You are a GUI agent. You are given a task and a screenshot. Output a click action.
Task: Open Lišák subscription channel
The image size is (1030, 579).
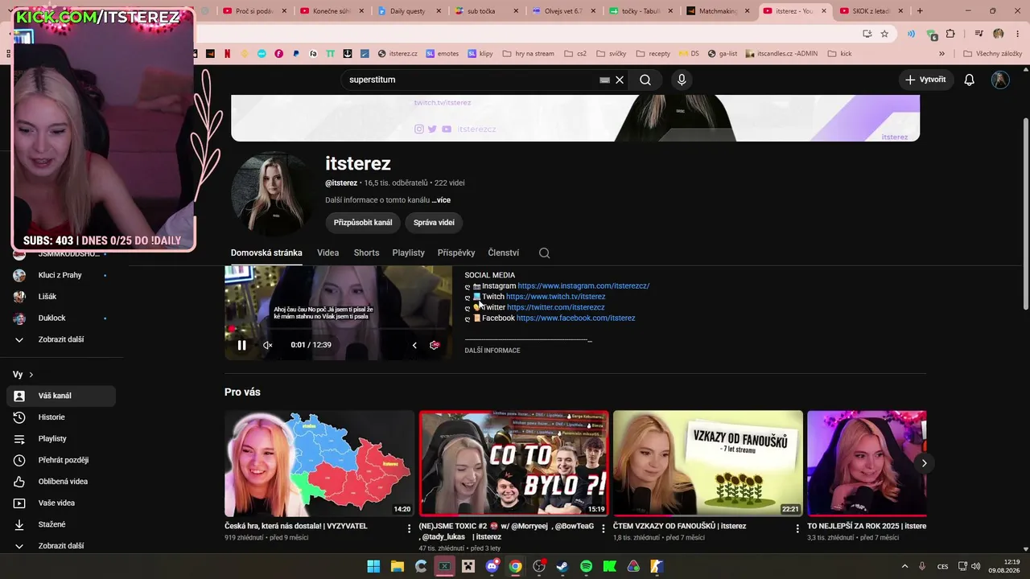tap(60, 297)
